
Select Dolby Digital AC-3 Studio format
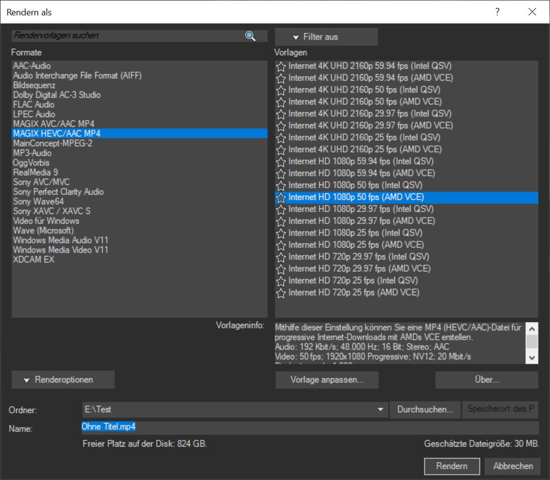tap(139, 95)
